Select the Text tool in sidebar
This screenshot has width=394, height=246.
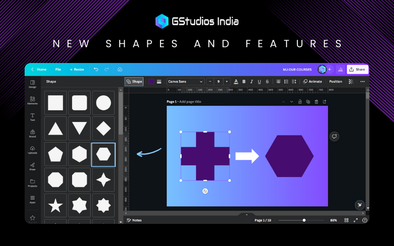pos(33,117)
